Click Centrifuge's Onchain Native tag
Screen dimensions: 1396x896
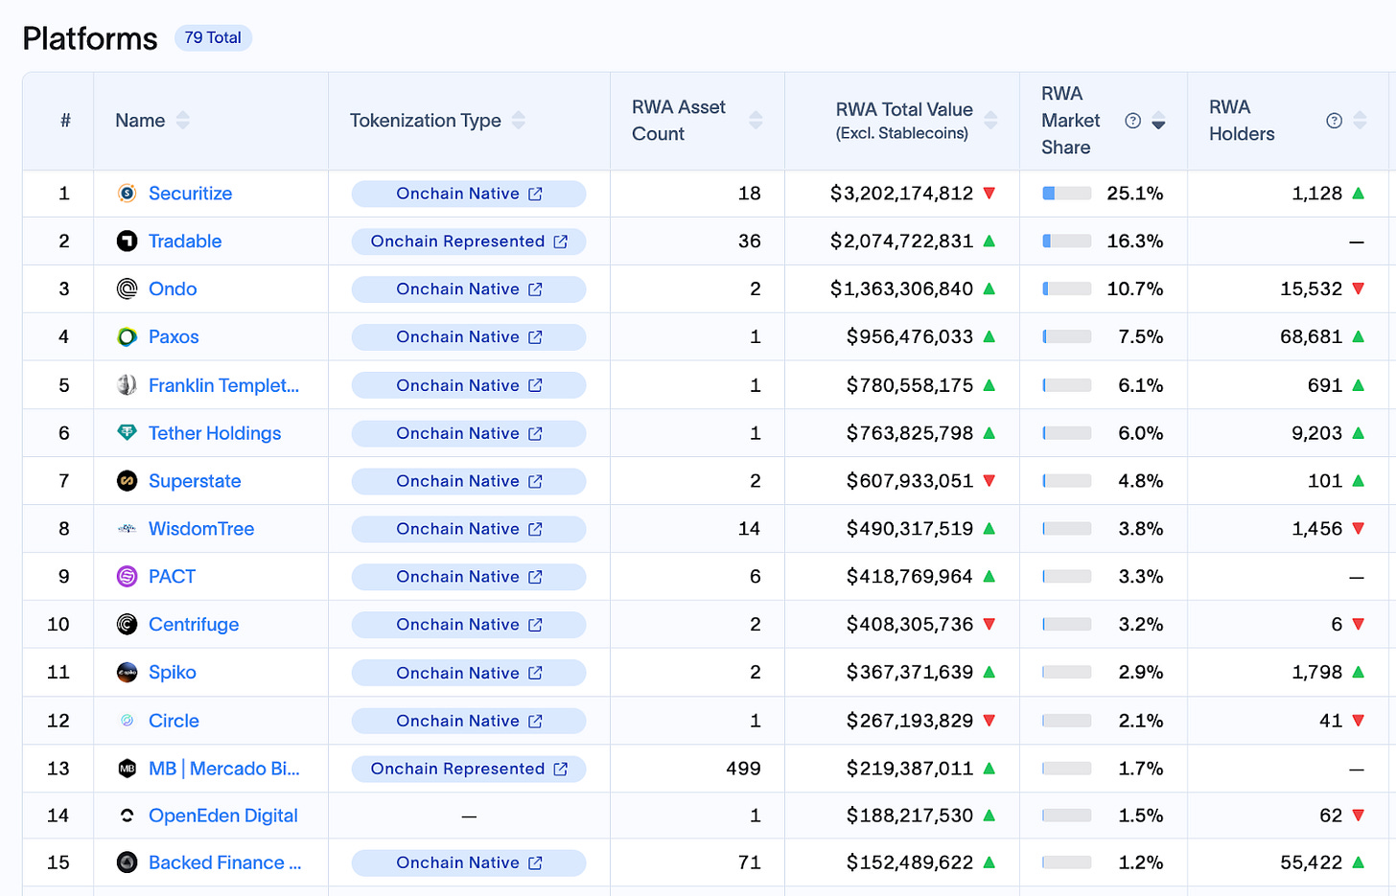pyautogui.click(x=458, y=625)
